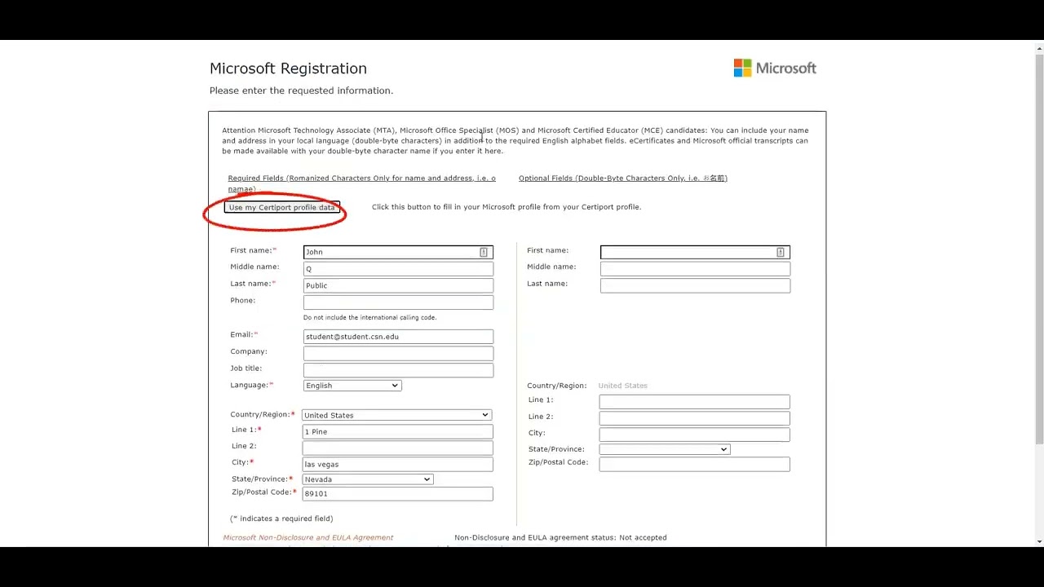Click 'fill in your Microsoft profile' instruction text
The image size is (1044, 587).
507,207
